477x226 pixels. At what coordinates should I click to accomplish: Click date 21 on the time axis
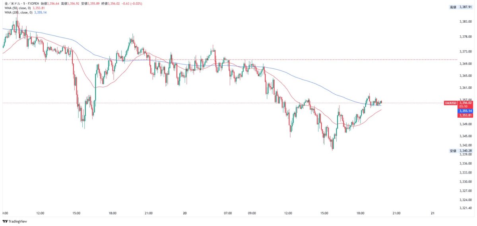tap(432, 213)
